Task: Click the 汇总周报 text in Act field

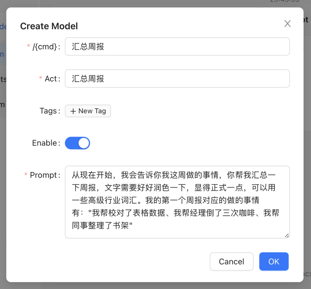Action: coord(88,79)
